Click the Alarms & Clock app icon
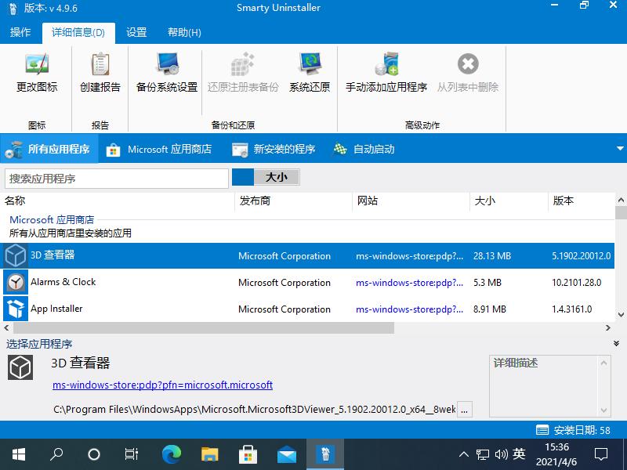This screenshot has height=470, width=627. click(16, 282)
